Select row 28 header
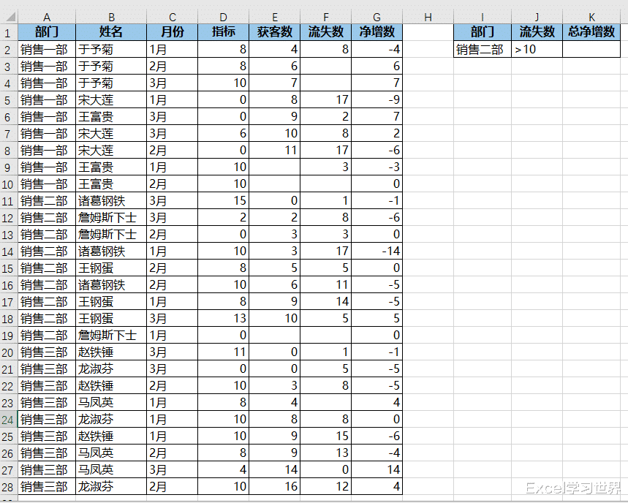 point(9,487)
